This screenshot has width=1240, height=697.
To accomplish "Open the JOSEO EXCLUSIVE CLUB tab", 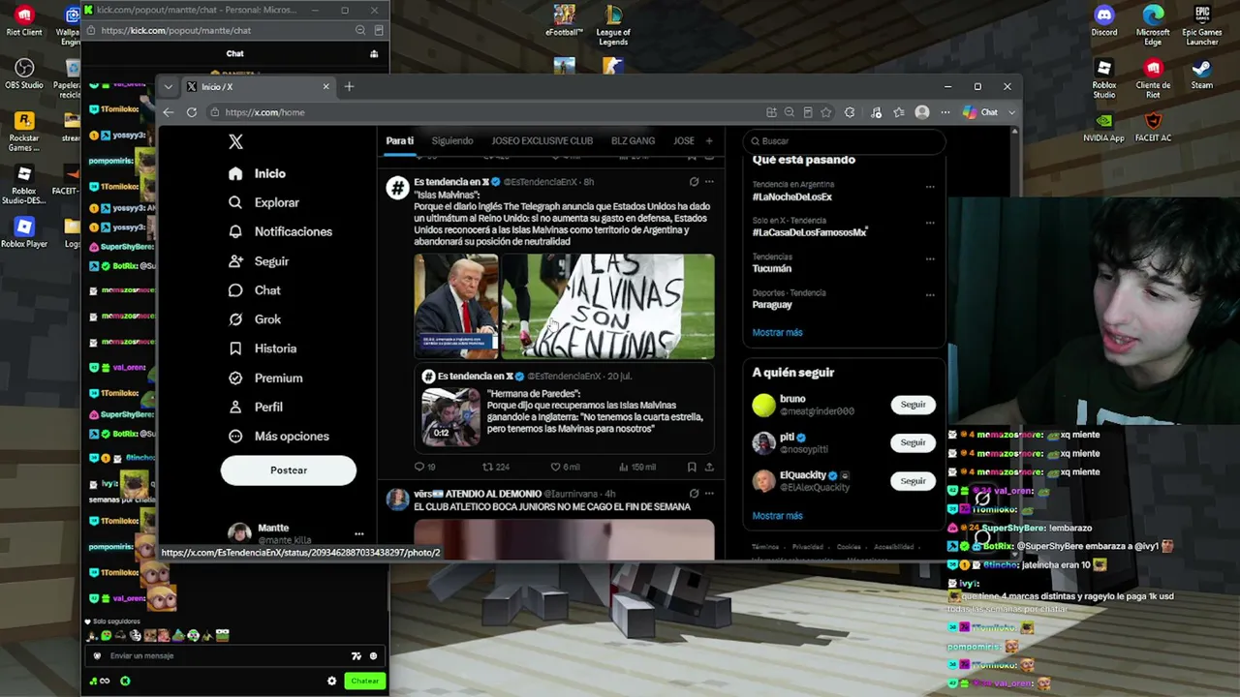I will [x=542, y=140].
